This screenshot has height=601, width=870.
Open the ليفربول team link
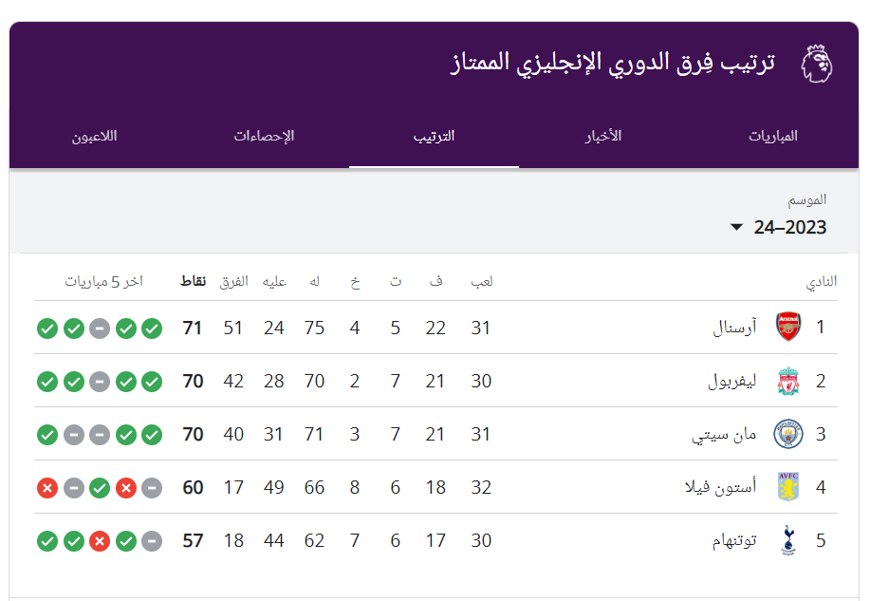731,381
